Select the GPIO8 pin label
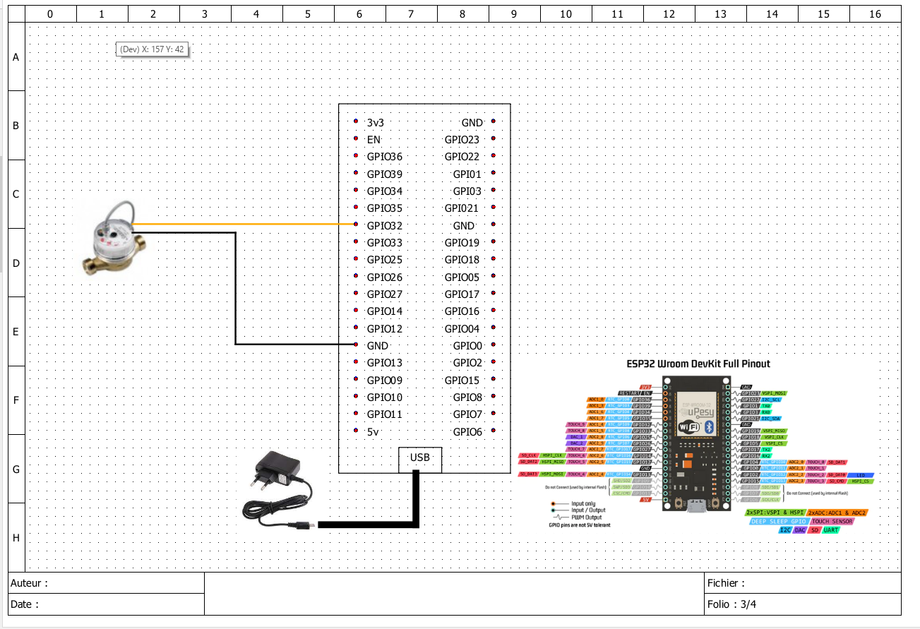The width and height of the screenshot is (920, 629). [x=467, y=397]
